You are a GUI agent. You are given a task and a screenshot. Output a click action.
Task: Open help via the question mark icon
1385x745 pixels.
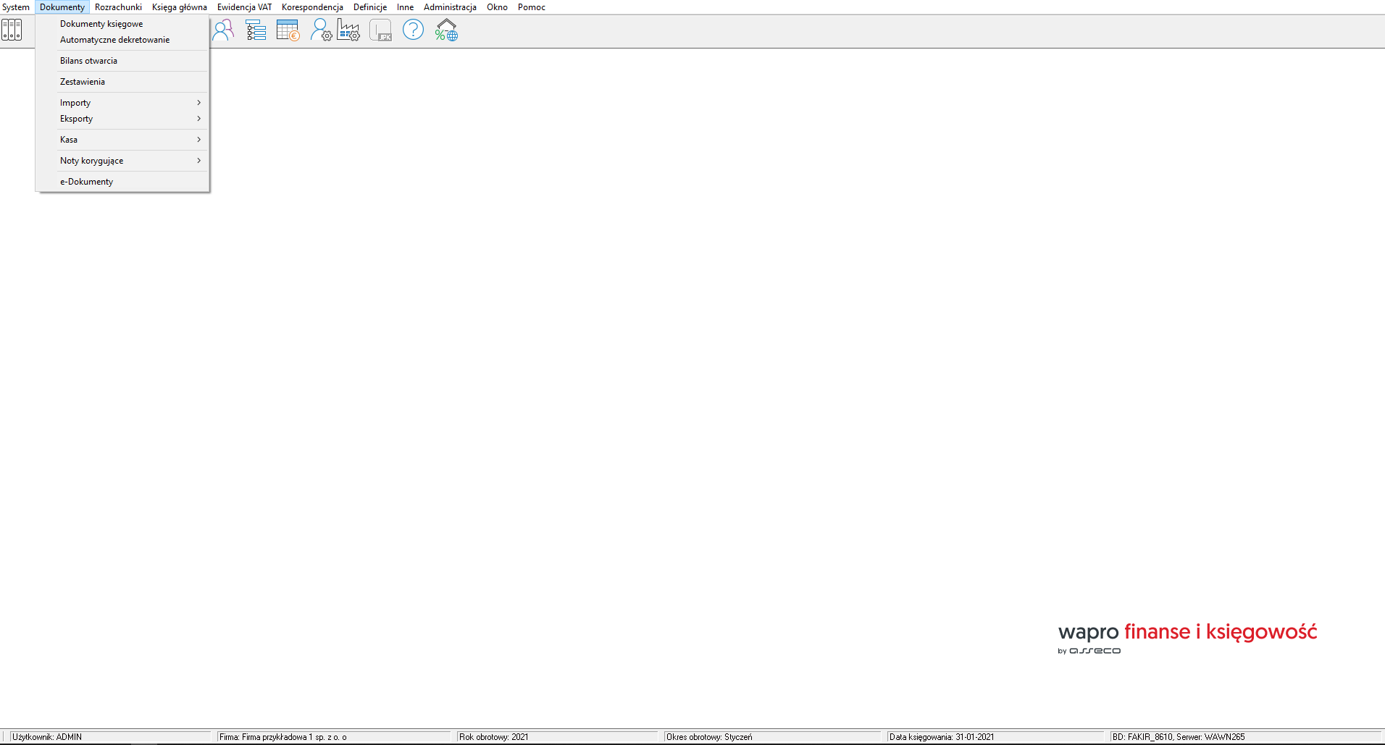(x=413, y=30)
